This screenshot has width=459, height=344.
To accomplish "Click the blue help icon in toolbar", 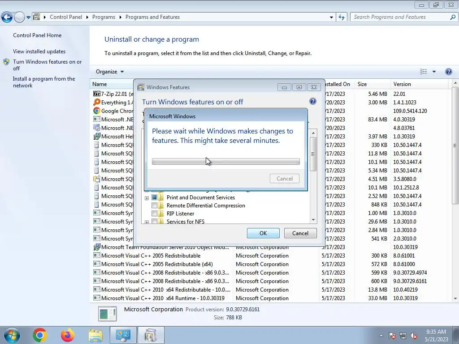I will 448,72.
